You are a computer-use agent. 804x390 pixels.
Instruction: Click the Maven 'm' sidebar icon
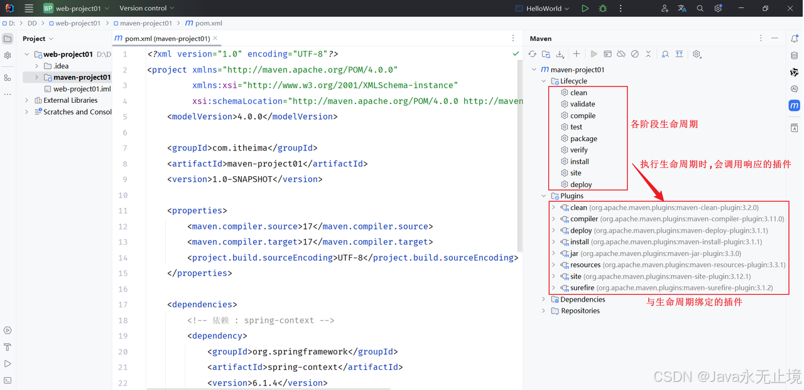coord(795,105)
